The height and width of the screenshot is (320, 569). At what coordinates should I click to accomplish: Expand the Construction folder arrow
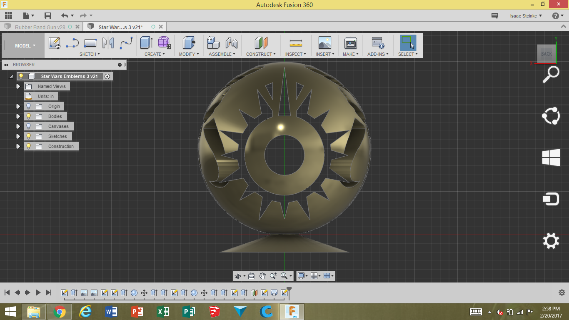click(x=18, y=146)
